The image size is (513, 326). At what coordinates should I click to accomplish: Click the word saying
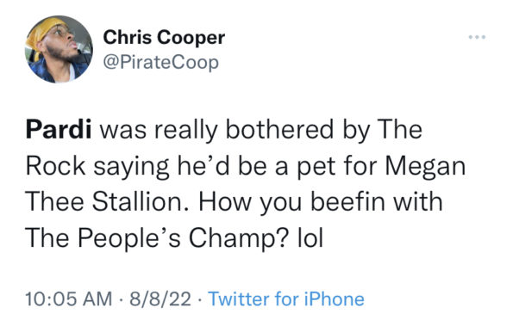(x=131, y=168)
